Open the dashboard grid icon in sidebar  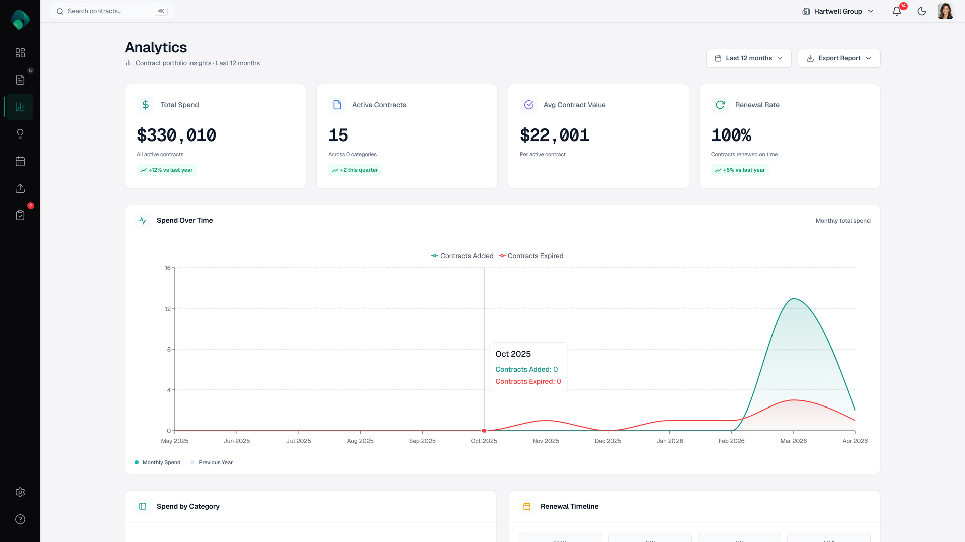click(x=20, y=53)
